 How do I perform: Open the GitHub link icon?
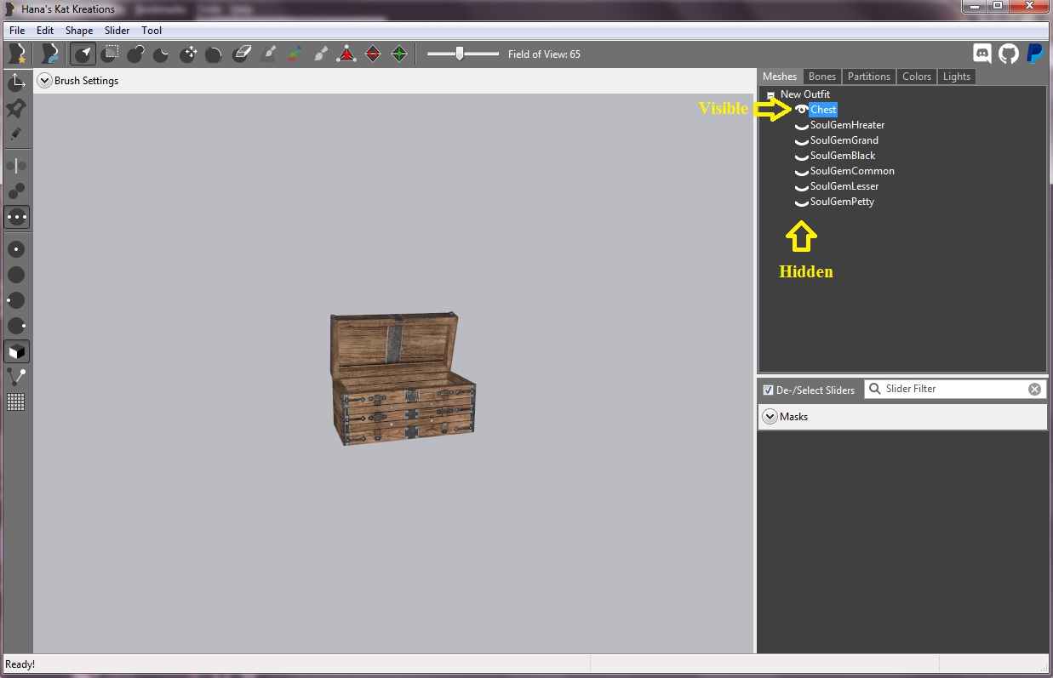pyautogui.click(x=1009, y=54)
